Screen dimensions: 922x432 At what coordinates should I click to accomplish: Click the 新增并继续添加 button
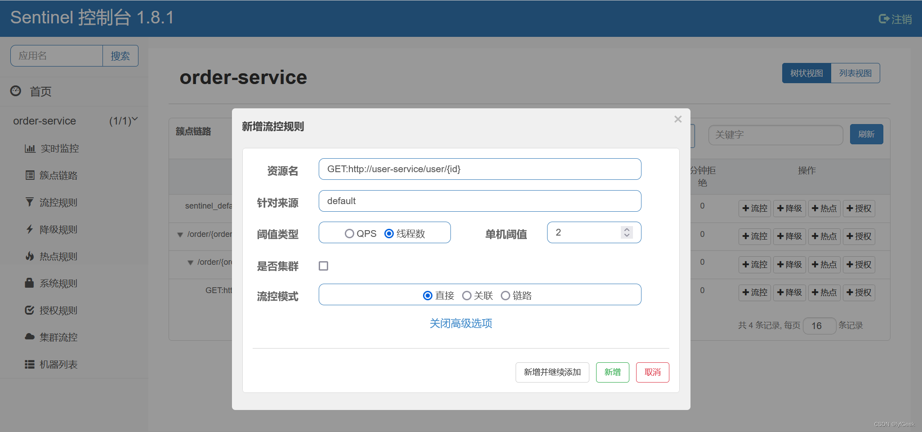[552, 372]
